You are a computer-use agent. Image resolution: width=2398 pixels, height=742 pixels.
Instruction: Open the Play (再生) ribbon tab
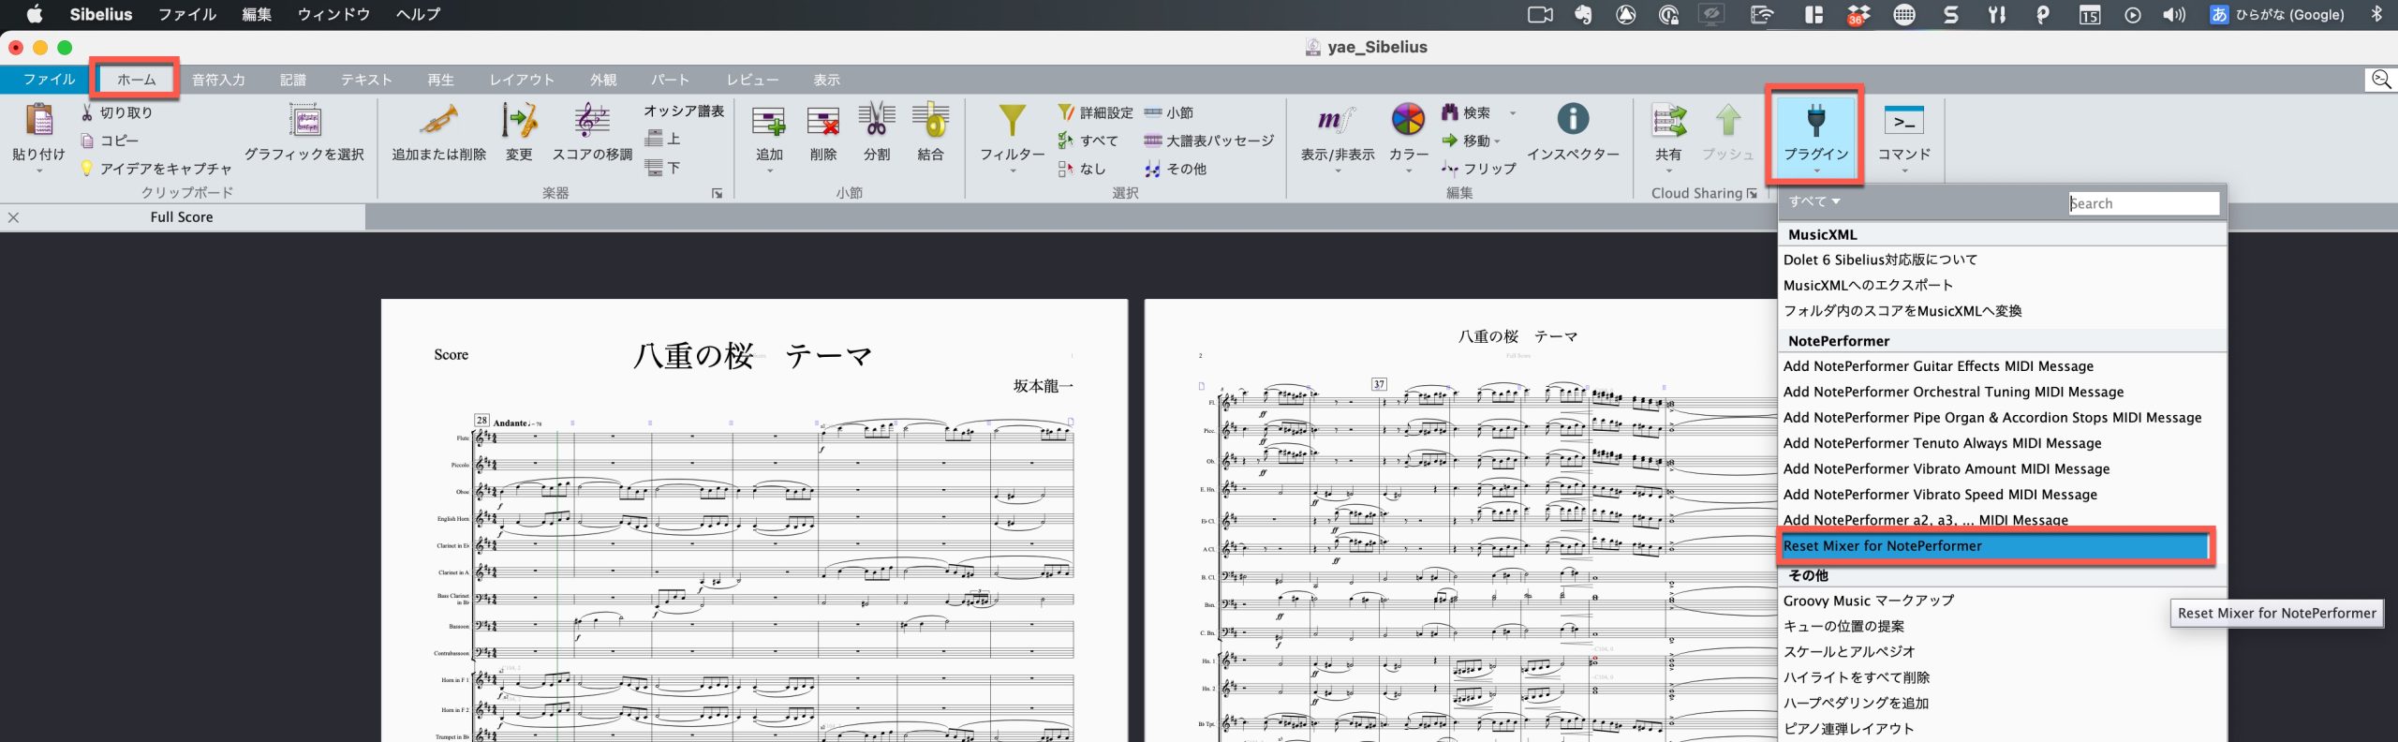click(x=440, y=80)
